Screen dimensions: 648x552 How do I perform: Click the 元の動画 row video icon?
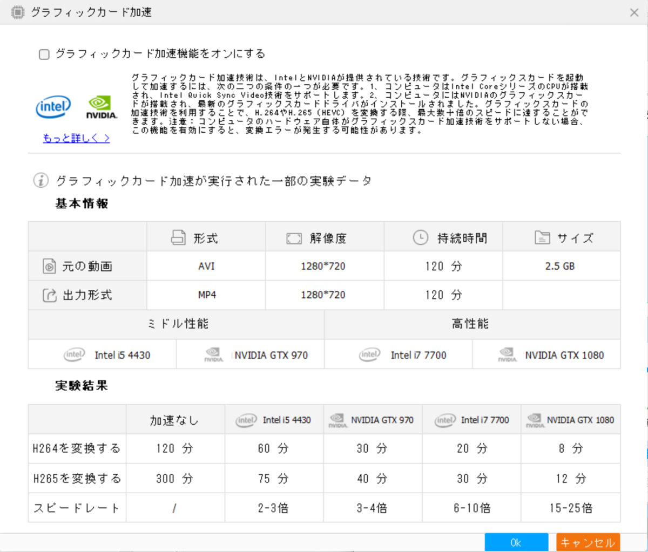(x=50, y=266)
